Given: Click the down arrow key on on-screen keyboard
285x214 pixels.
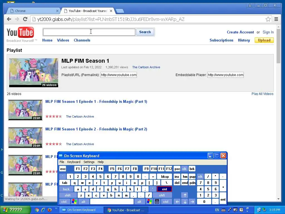Looking at the screenshot, I should pyautogui.click(x=185, y=202).
